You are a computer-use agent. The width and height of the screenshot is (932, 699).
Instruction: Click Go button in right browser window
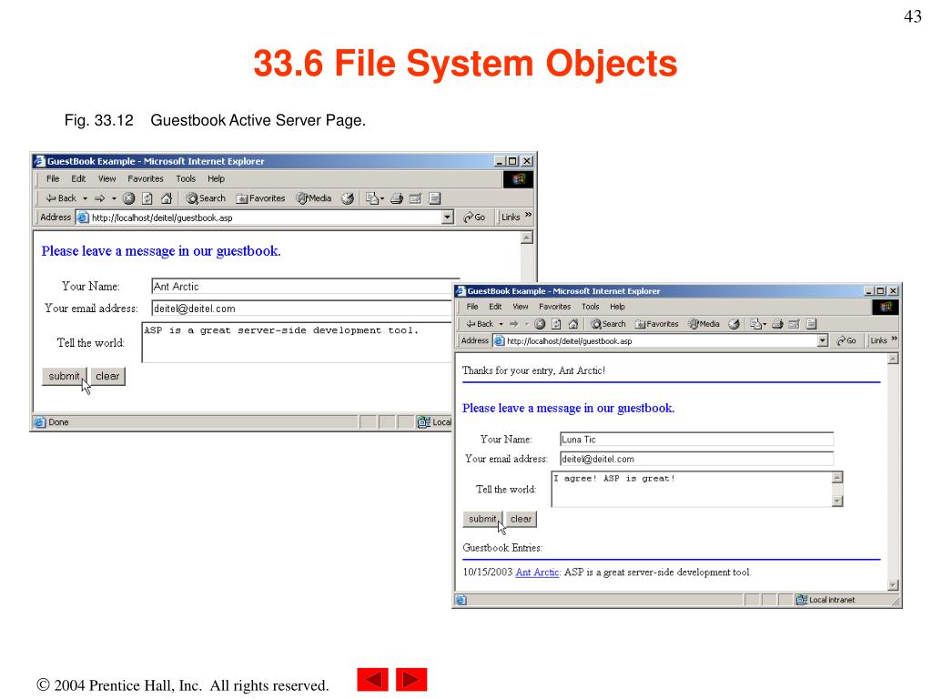click(846, 340)
